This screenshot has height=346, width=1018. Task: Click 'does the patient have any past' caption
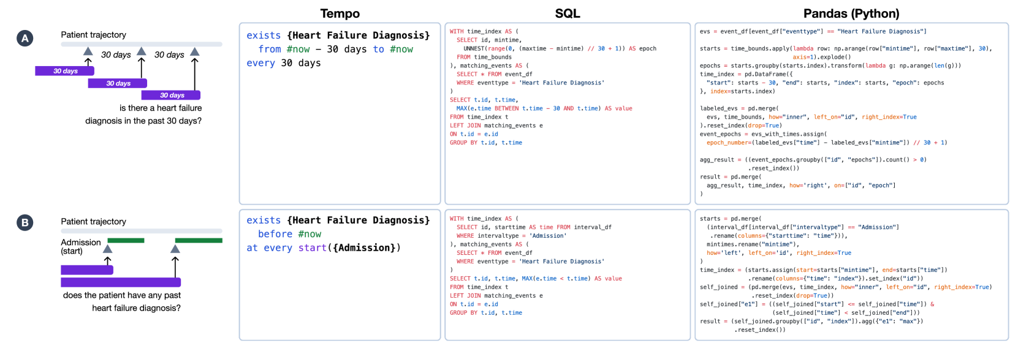pyautogui.click(x=122, y=295)
